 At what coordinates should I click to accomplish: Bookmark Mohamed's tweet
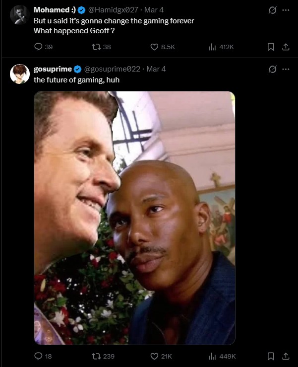[271, 47]
